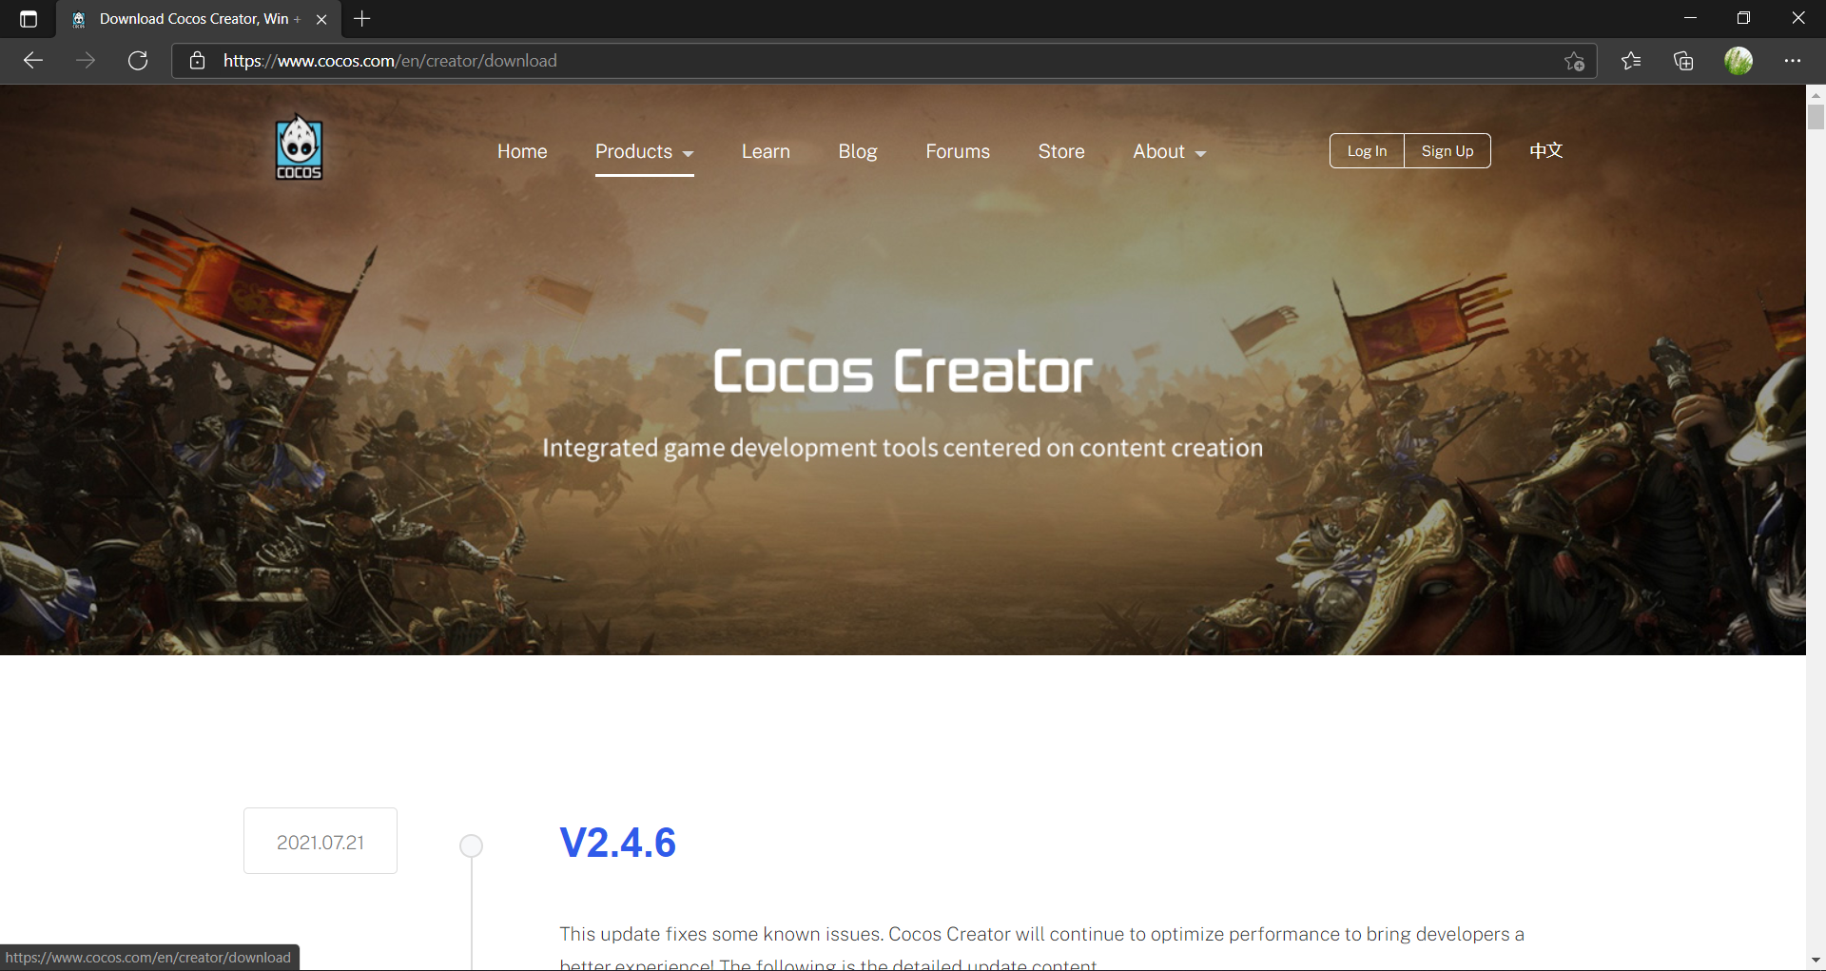The image size is (1826, 971).
Task: Switch language to 中文
Action: tap(1544, 150)
